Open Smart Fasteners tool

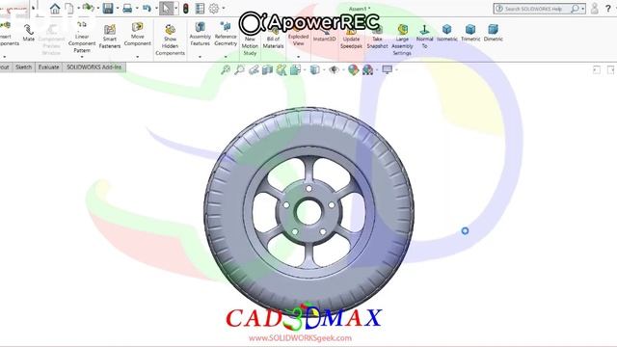pos(109,37)
